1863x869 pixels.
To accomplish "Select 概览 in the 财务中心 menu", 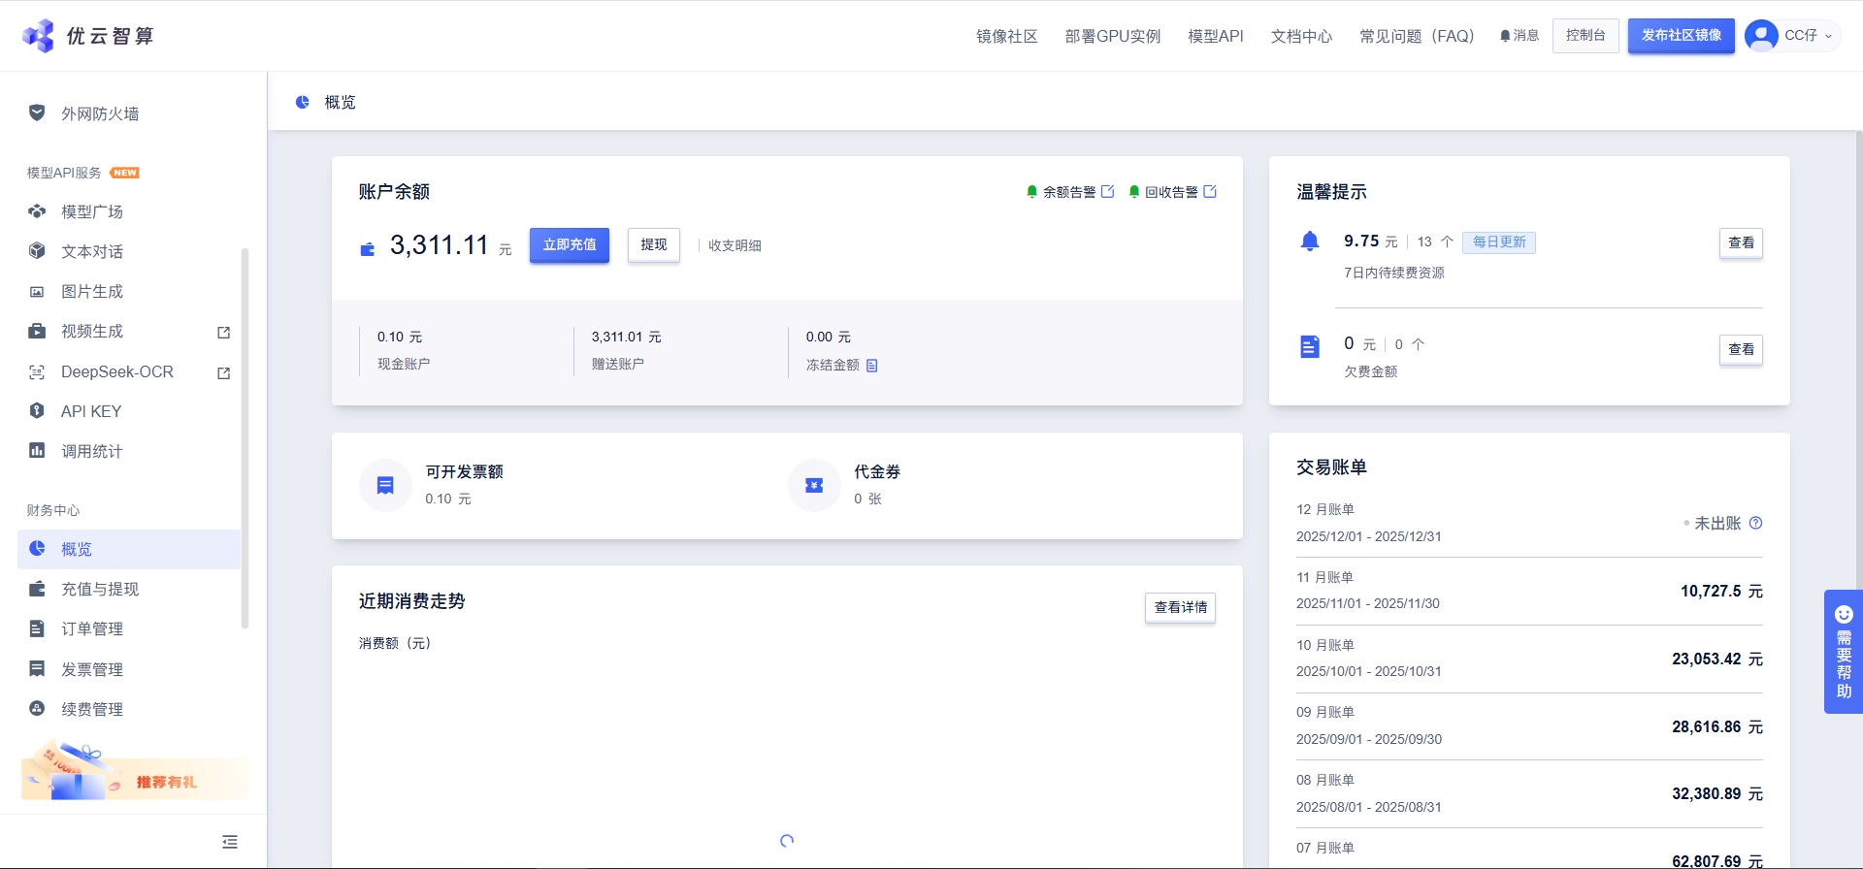I will click(x=129, y=549).
